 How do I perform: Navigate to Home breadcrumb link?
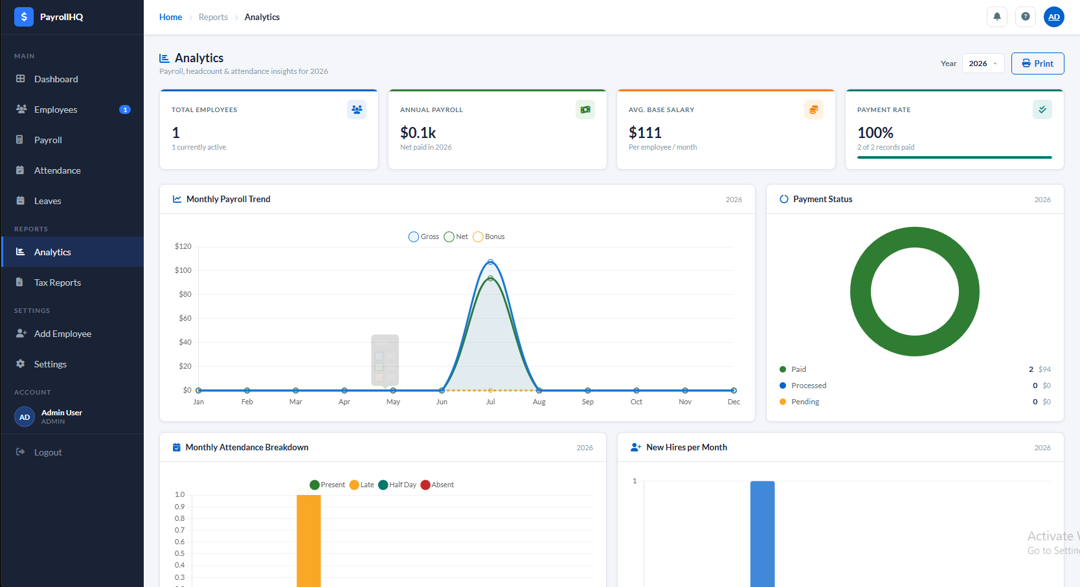click(170, 17)
